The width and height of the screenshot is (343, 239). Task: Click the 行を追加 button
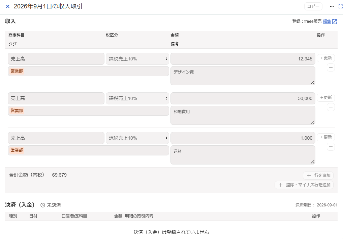[x=318, y=175]
